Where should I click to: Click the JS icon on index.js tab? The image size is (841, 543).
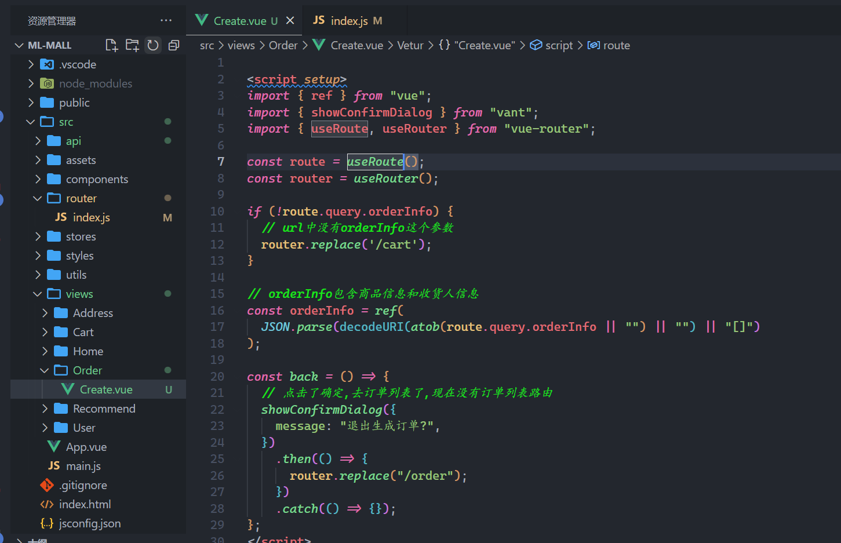tap(319, 20)
